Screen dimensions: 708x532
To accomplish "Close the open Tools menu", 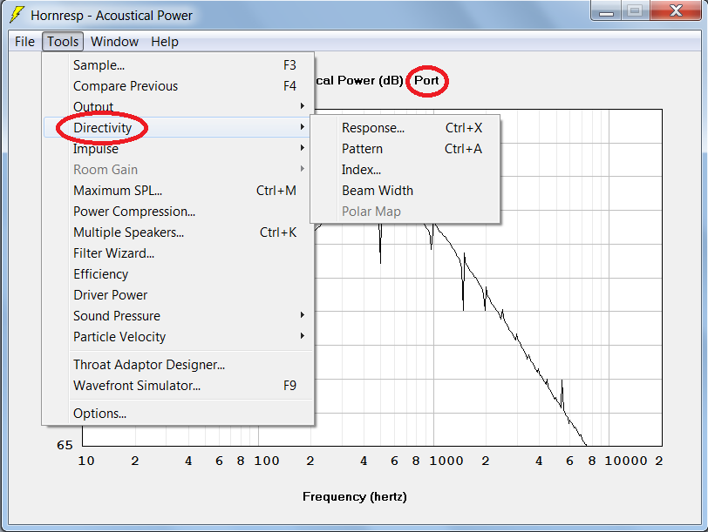I will click(x=63, y=42).
